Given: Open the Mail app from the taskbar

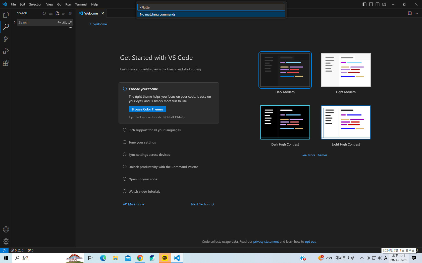Looking at the screenshot, I should coord(128,258).
